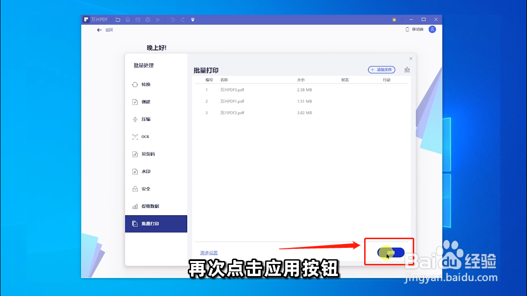The height and width of the screenshot is (296, 527).
Task: Click the 1.51 MB size value
Action: click(304, 101)
